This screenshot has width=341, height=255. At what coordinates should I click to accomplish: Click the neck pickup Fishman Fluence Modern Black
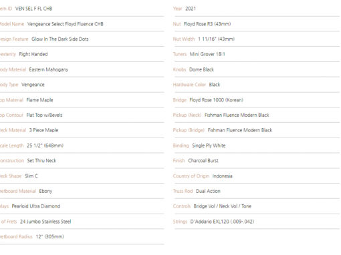point(237,115)
